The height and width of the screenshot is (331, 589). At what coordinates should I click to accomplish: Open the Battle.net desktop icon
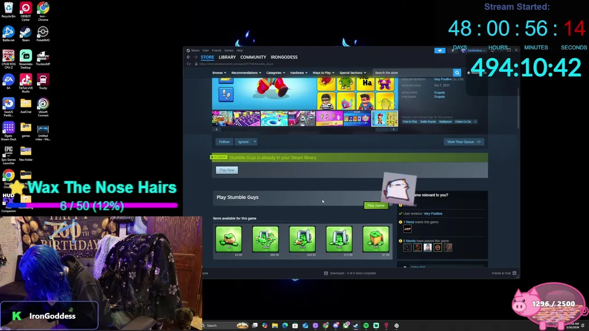(x=8, y=34)
